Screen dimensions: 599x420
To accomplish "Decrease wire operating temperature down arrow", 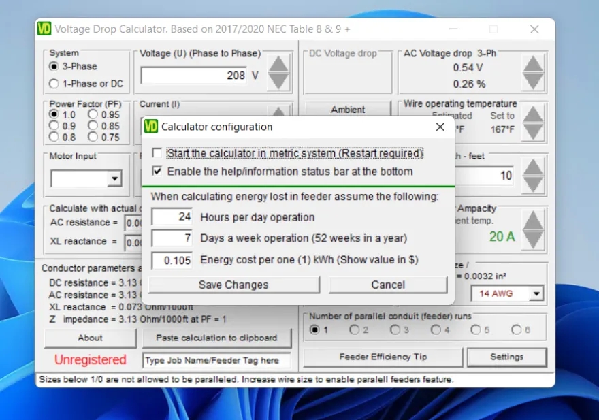I will [533, 132].
